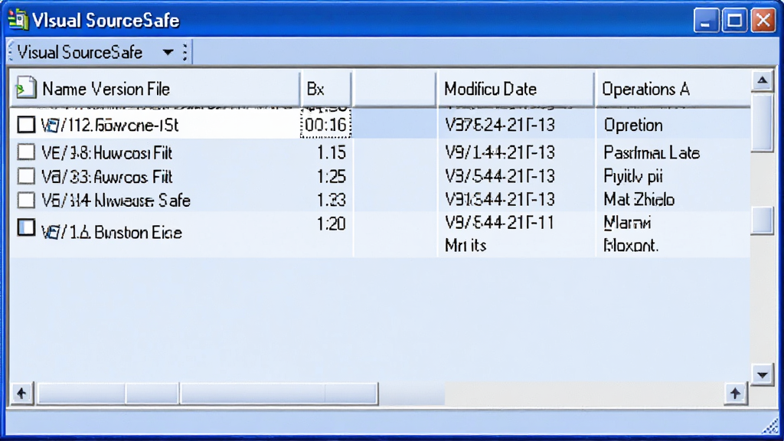Click the Pasrimat Late cell
Screen dimensions: 784x441
click(652, 152)
